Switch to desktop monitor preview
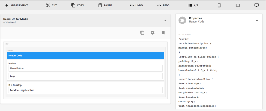The height and width of the screenshot is (111, 266). [x=256, y=6]
